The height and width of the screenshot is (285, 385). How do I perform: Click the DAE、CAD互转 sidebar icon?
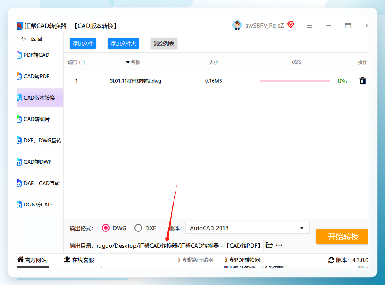point(19,183)
